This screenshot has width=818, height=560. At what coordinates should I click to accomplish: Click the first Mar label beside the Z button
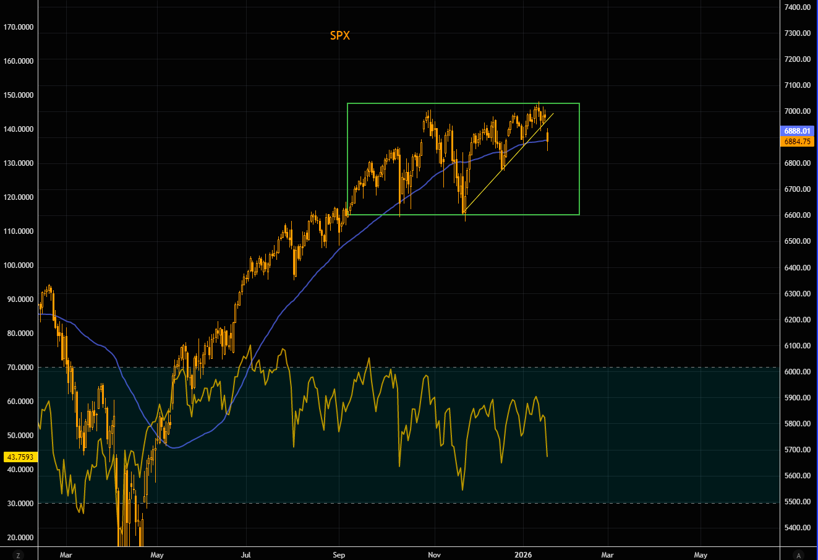(67, 555)
